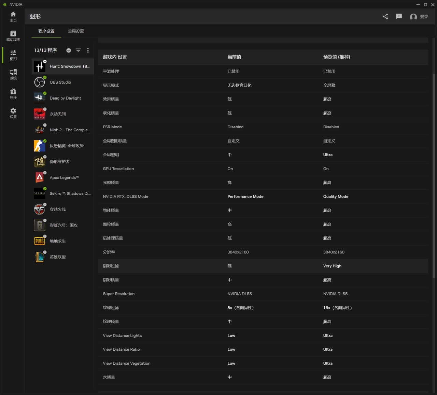This screenshot has width=437, height=395.
Task: Select the 显示模式 setting row label
Action: click(x=111, y=85)
